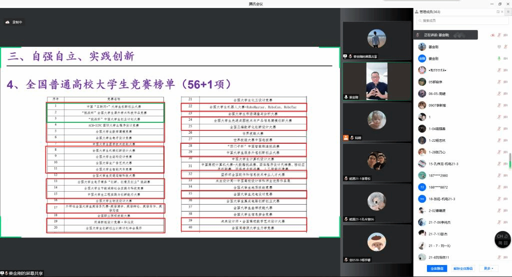Screen dimensions: 512x277
Task: Open the 更多 dropdown menu
Action: coord(488,269)
